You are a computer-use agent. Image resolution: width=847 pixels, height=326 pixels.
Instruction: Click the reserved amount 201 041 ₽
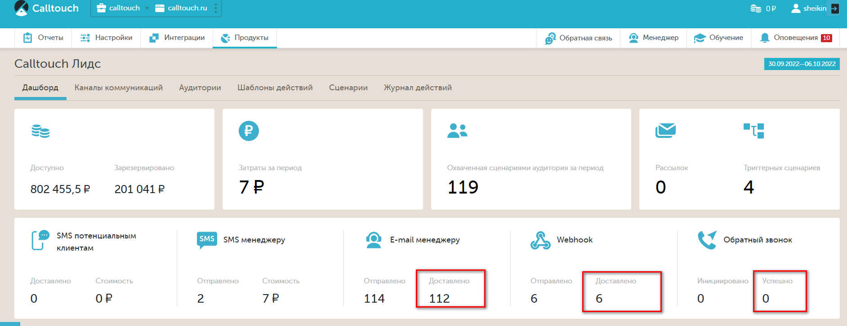click(139, 189)
